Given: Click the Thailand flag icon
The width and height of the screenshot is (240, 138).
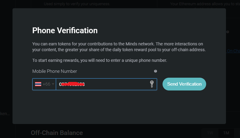Looking at the screenshot, I should (x=38, y=84).
